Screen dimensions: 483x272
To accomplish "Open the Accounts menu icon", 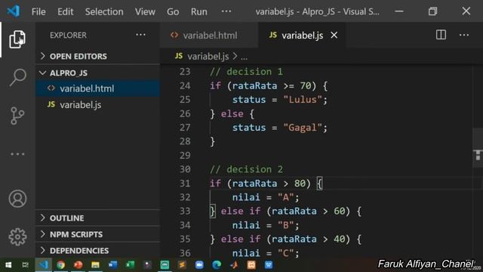I will coord(17,199).
